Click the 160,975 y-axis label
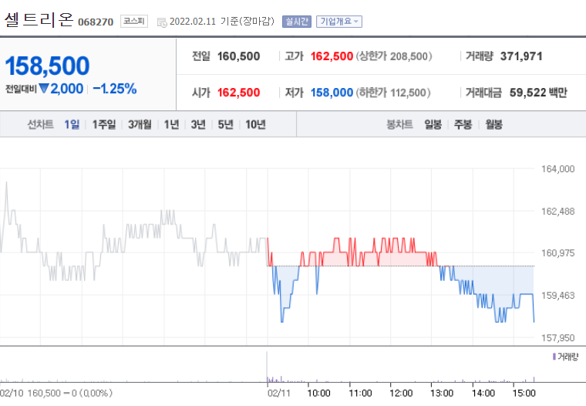 [x=557, y=253]
